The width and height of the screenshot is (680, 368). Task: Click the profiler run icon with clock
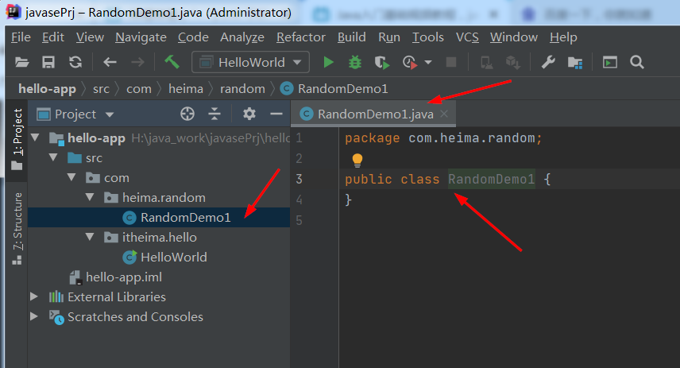410,62
